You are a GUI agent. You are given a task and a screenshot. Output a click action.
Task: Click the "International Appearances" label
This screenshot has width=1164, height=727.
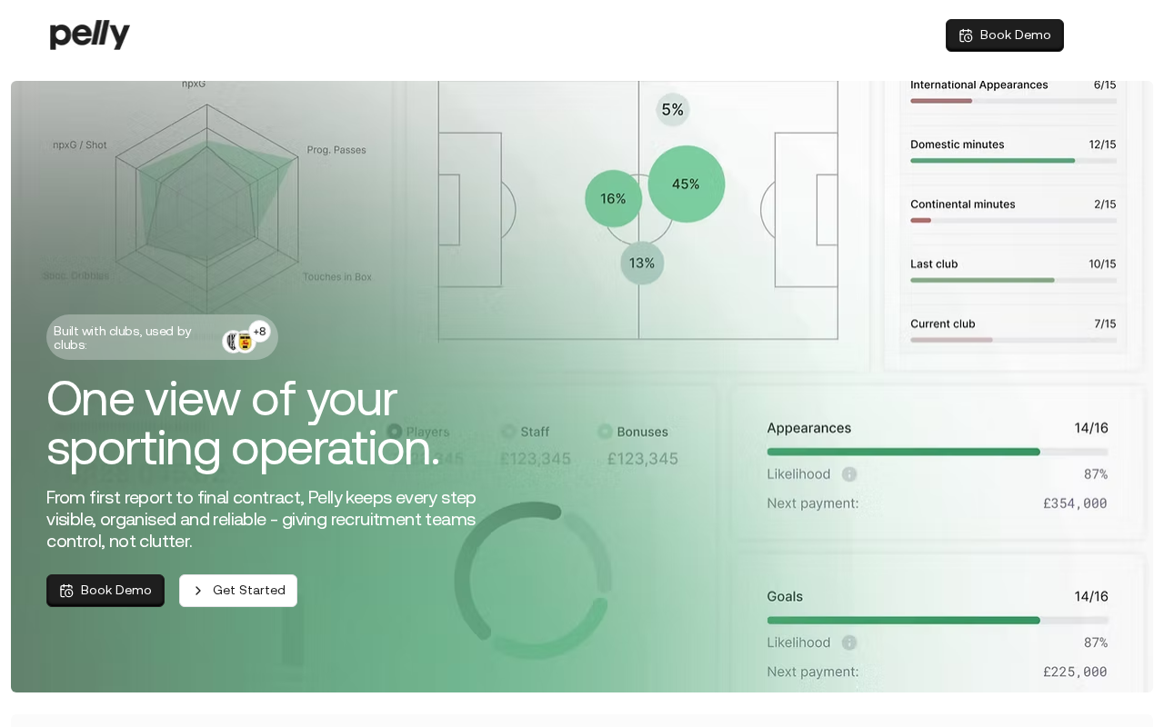coord(979,85)
